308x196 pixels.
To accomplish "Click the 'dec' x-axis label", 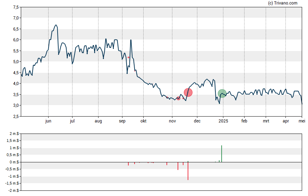I will click(x=197, y=121).
